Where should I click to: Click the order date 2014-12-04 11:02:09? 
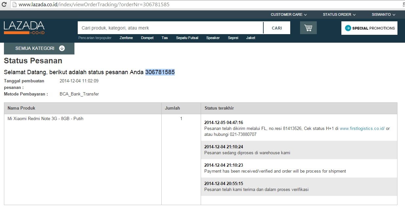79,81
